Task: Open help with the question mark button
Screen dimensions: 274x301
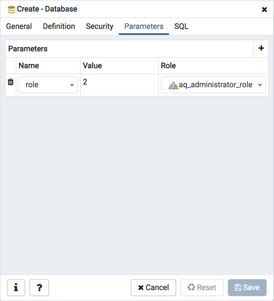Action: (x=39, y=288)
